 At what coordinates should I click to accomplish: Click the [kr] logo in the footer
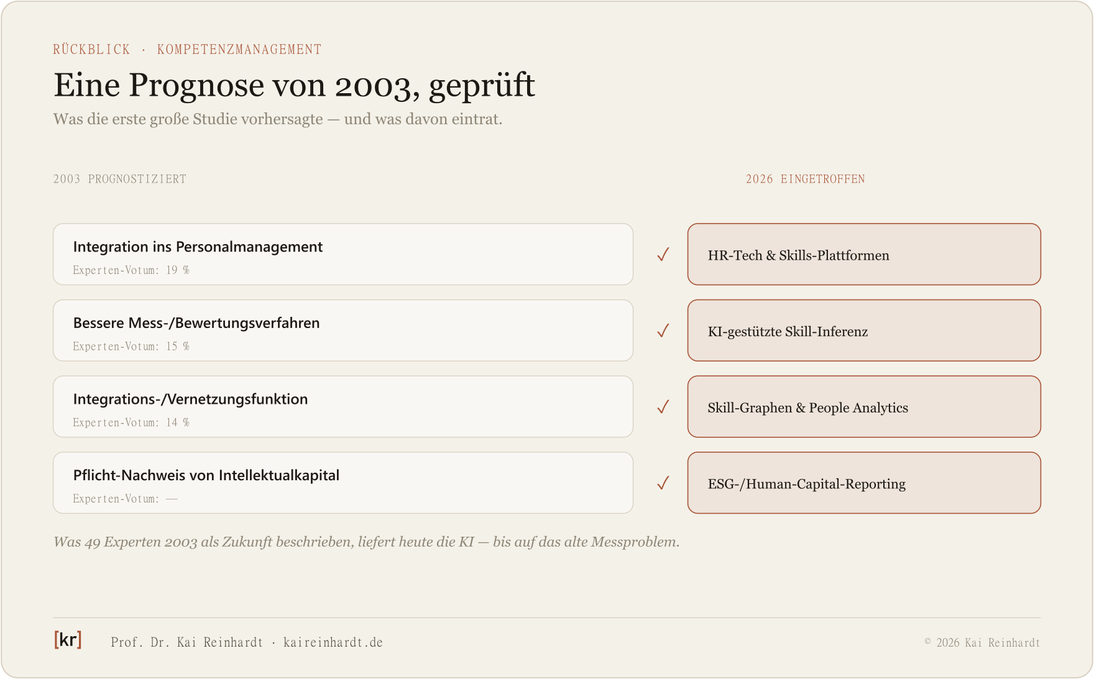(68, 640)
